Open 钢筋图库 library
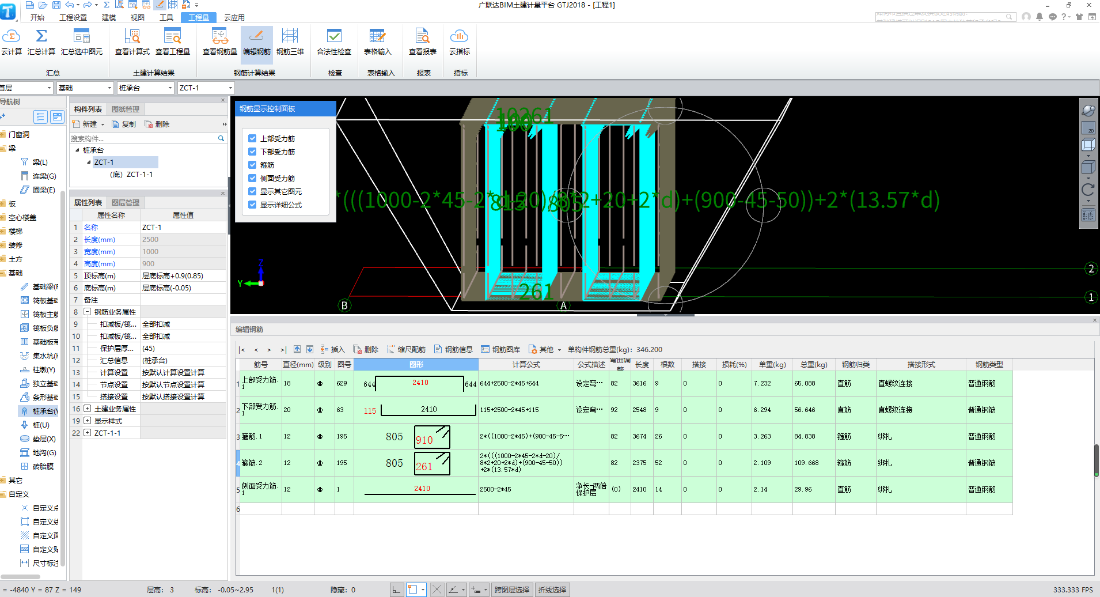Image resolution: width=1100 pixels, height=597 pixels. tap(500, 349)
